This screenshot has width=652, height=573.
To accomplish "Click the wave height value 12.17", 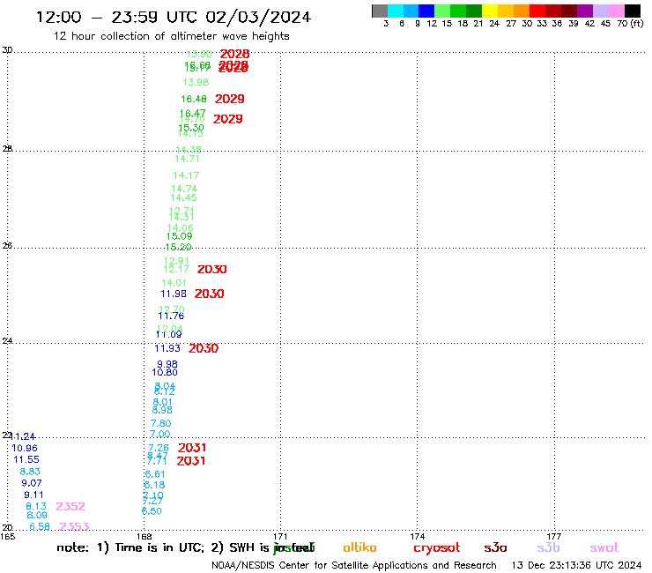I will (x=176, y=269).
